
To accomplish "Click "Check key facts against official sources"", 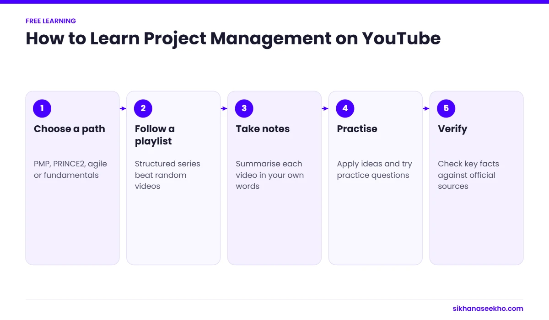I will pos(468,175).
